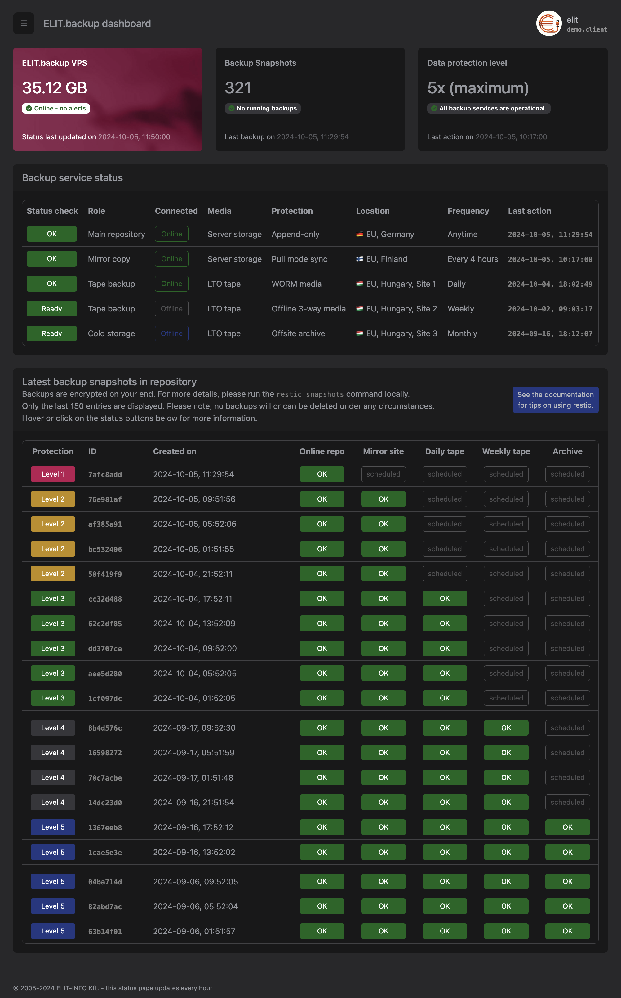Viewport: 621px width, 998px height.
Task: Click Level 5 badge of snapshot 1367eeb8
Action: [53, 827]
